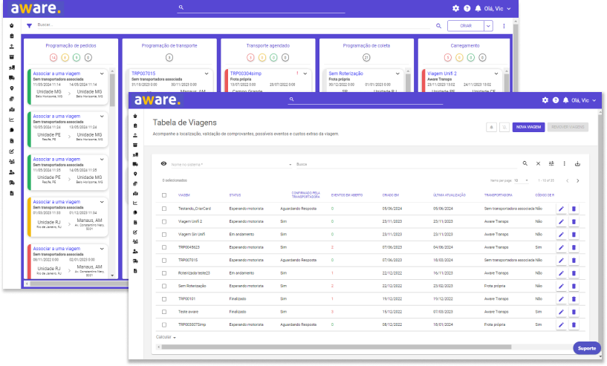The width and height of the screenshot is (607, 366).
Task: Toggle the eye visibility icon beside Nome no sistema
Action: (x=163, y=163)
